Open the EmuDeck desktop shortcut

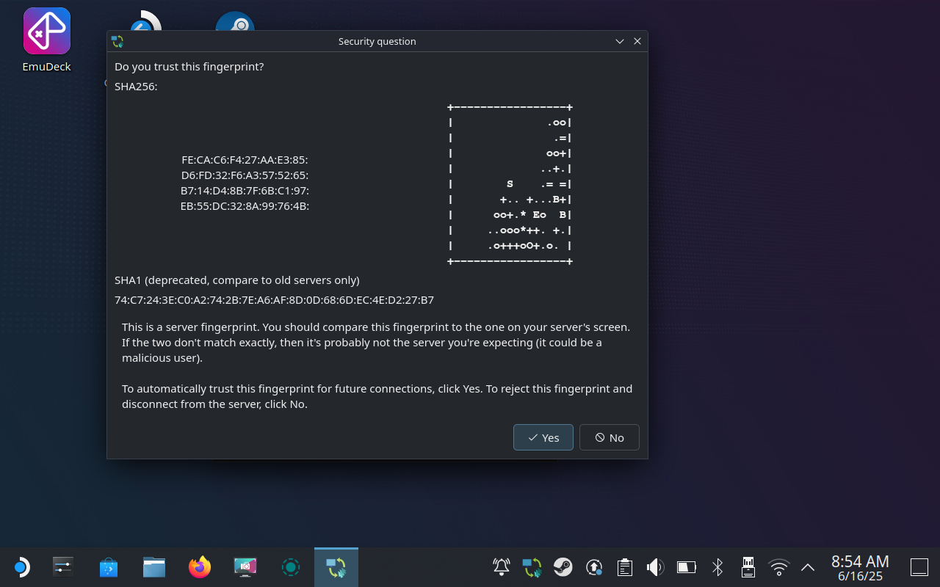pos(46,31)
